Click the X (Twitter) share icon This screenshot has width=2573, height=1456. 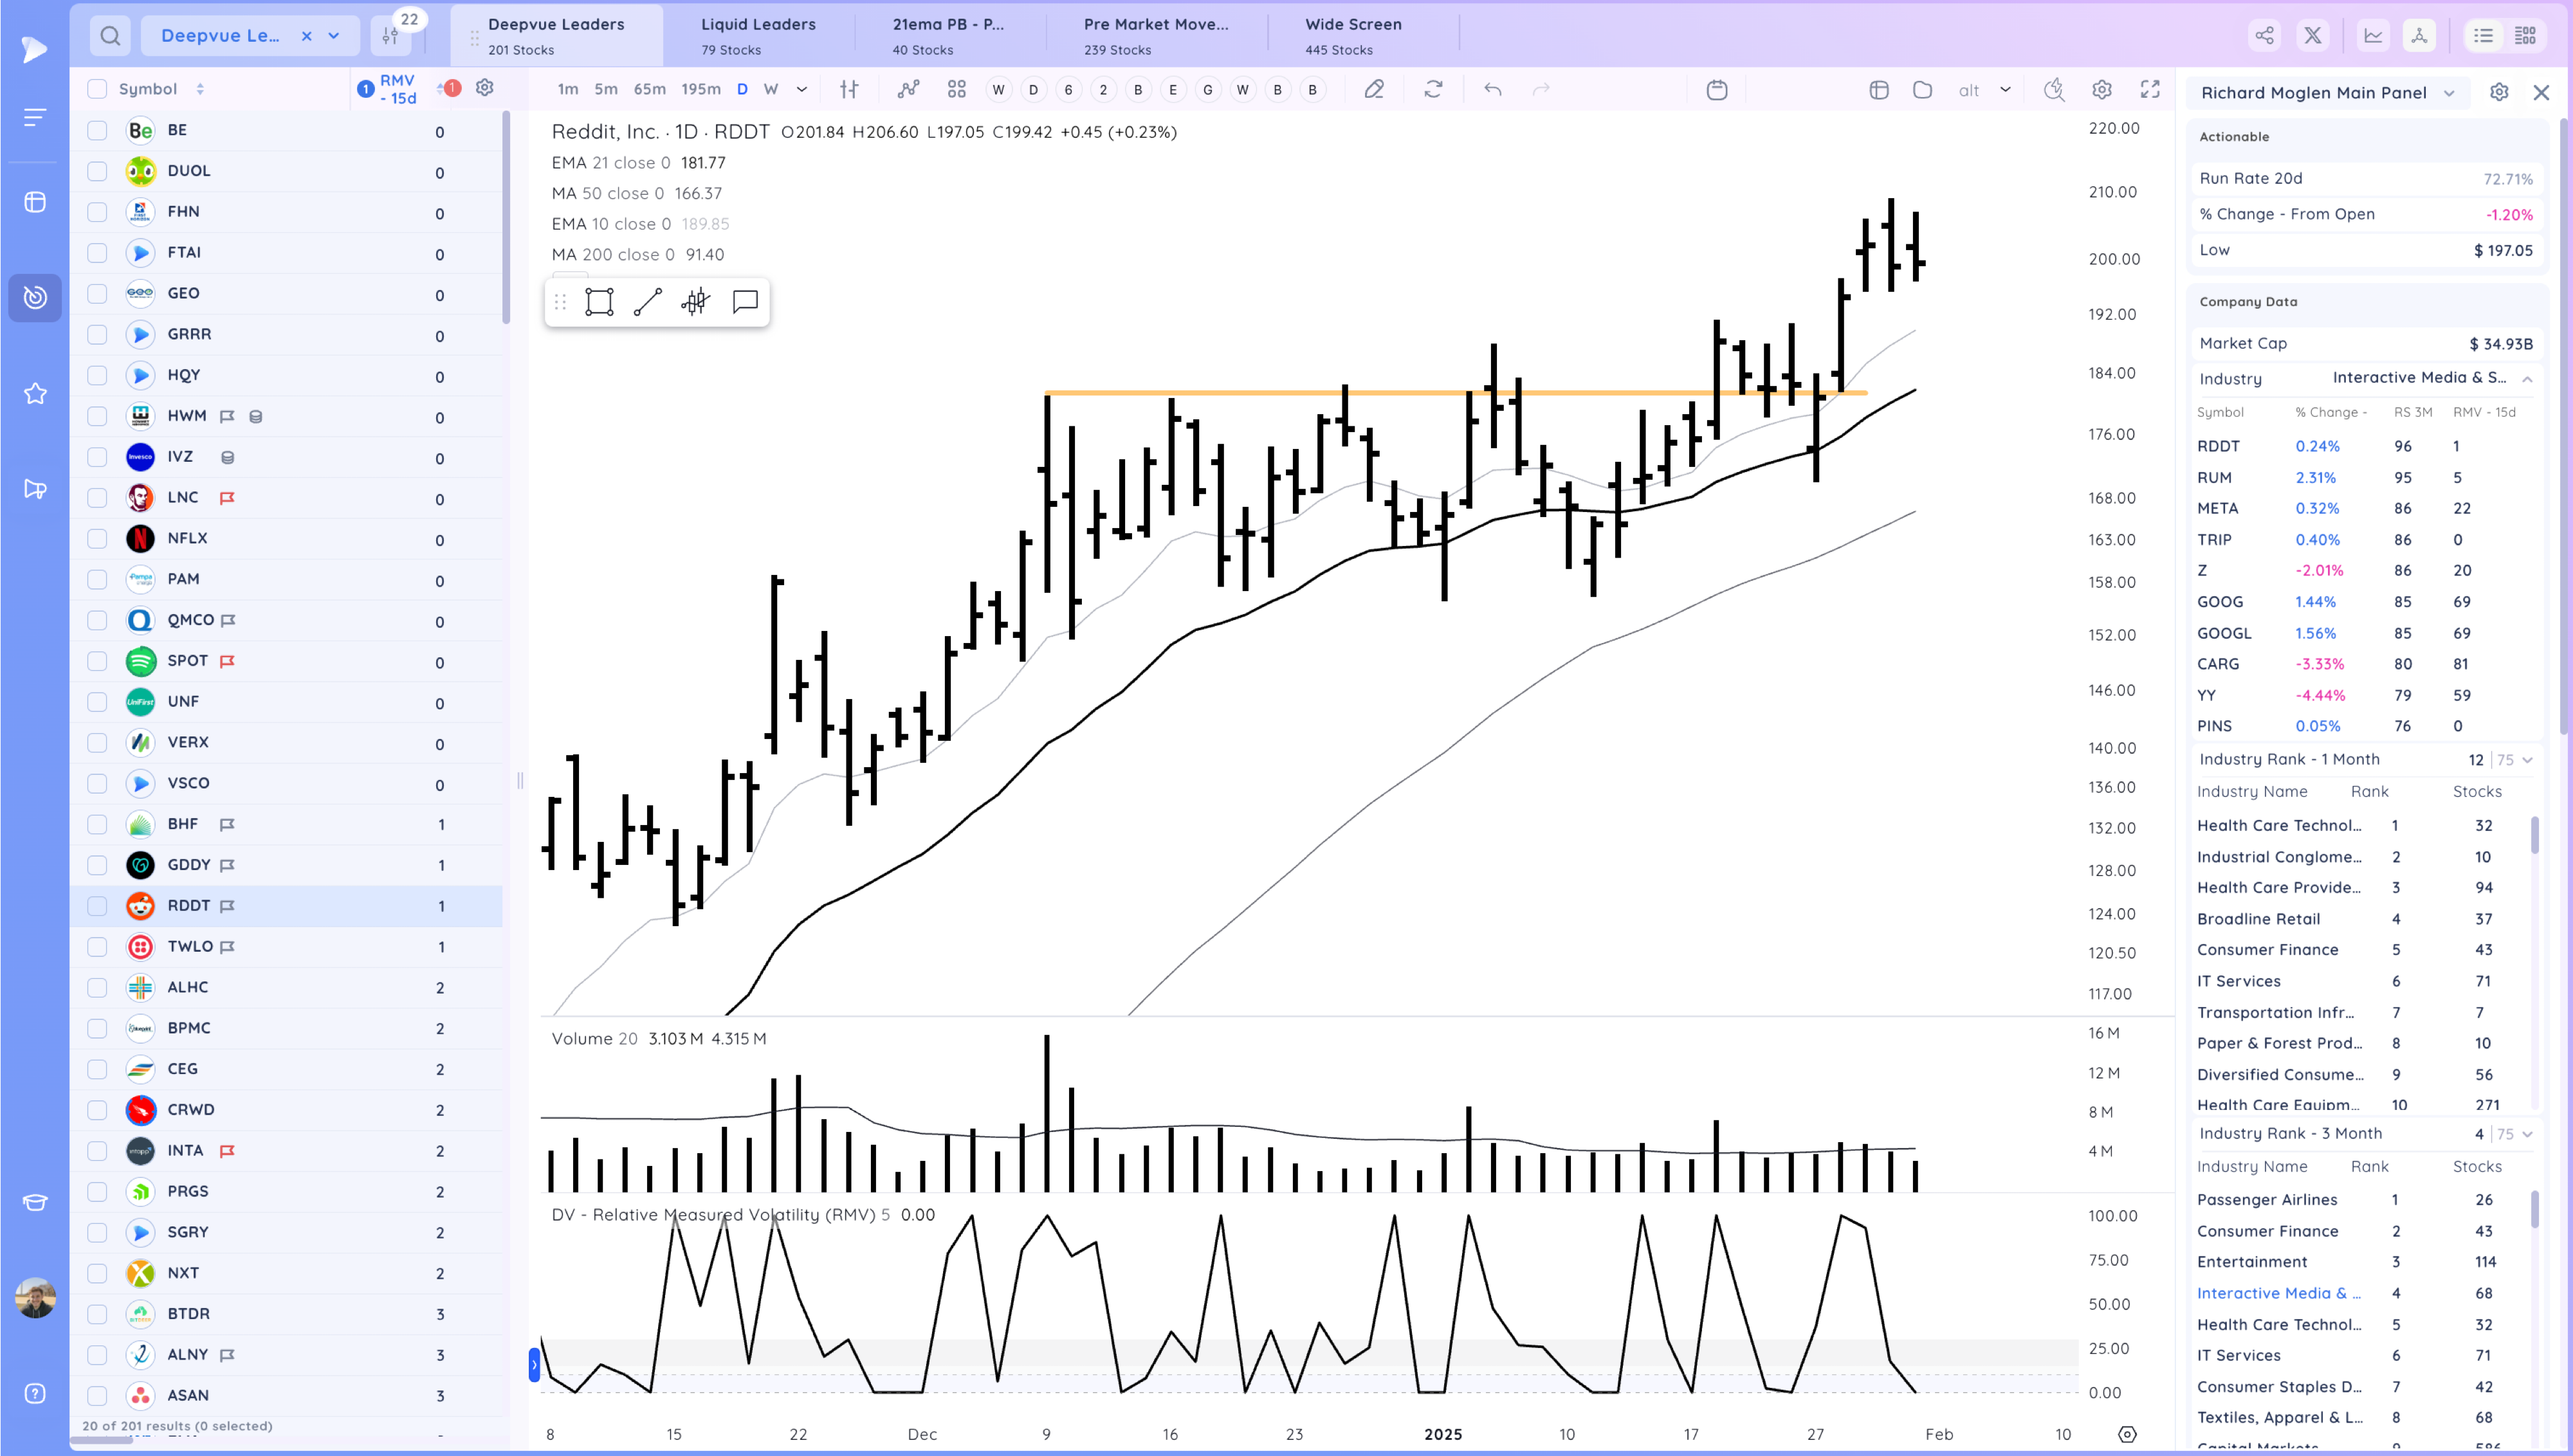2313,36
